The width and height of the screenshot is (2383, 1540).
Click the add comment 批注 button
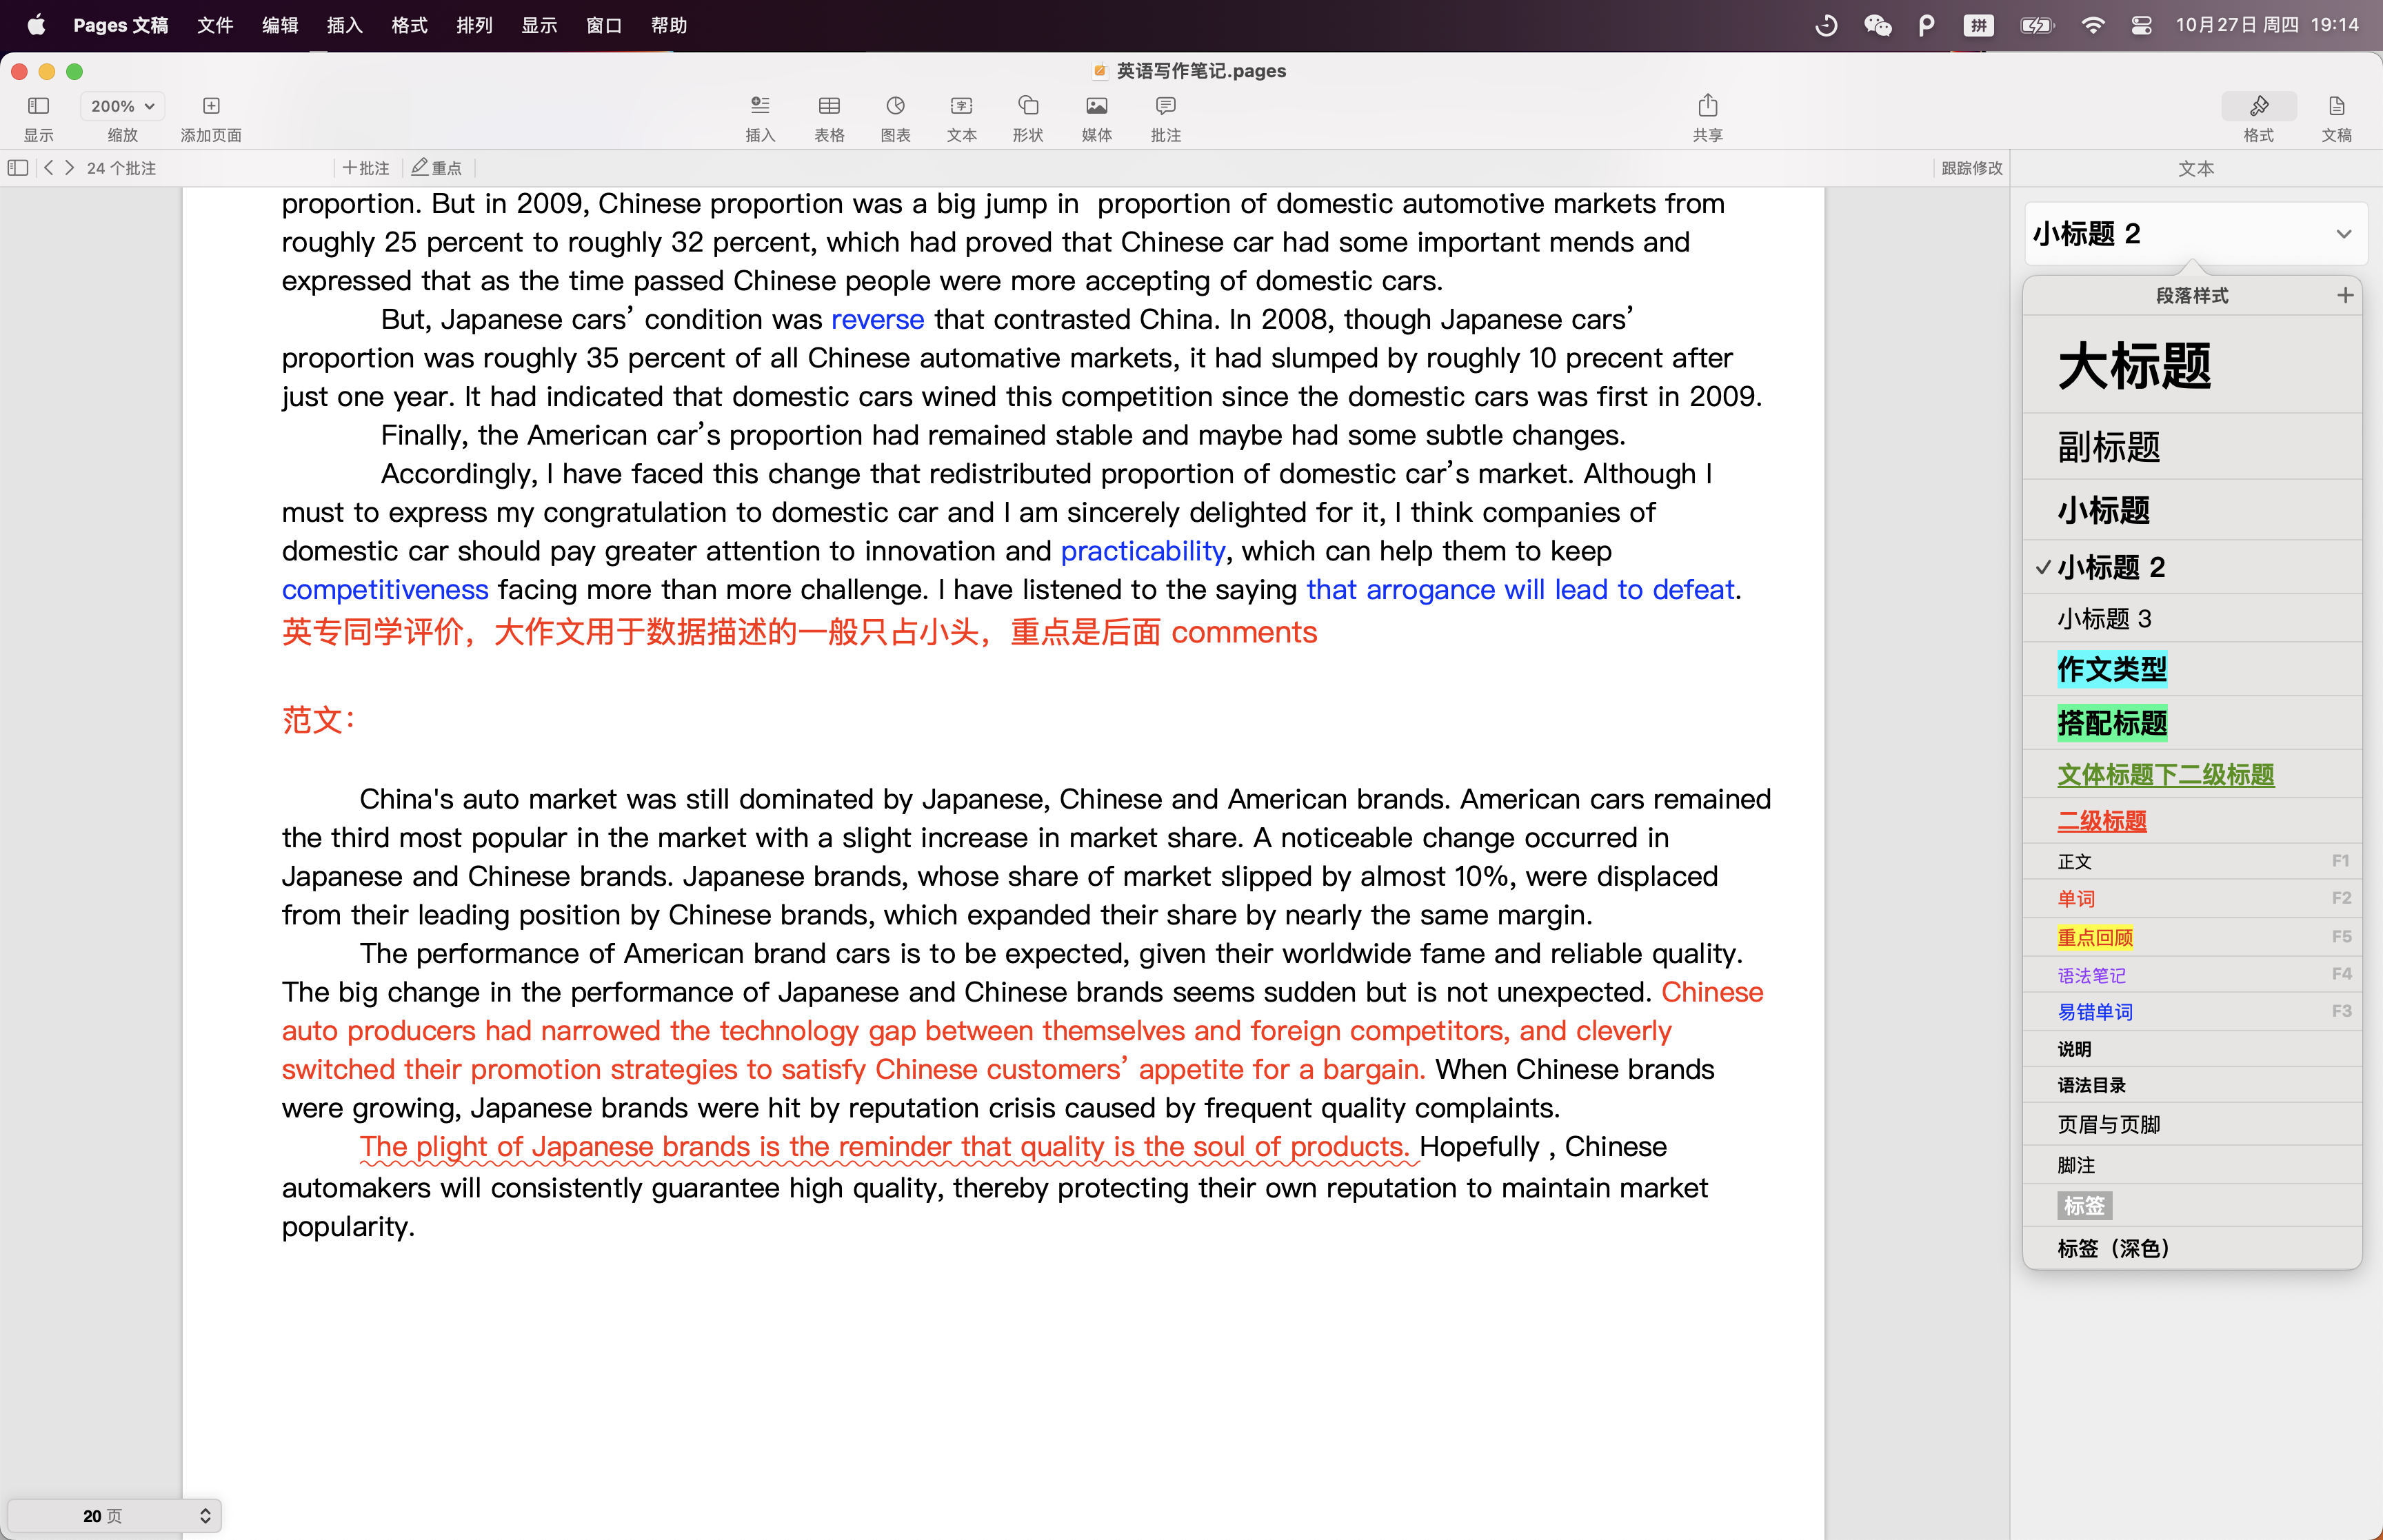[x=366, y=168]
